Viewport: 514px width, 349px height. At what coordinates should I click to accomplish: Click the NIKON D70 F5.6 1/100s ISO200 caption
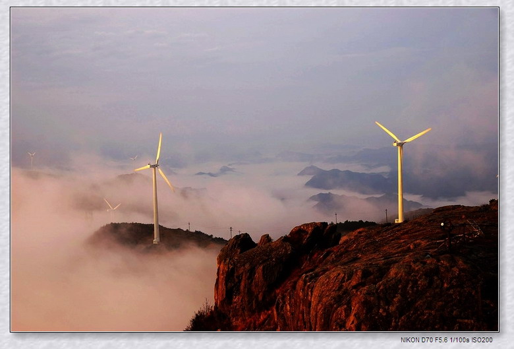click(447, 340)
